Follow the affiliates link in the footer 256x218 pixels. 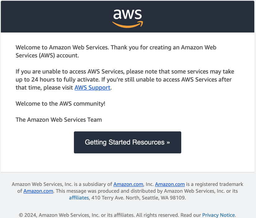coord(79,198)
